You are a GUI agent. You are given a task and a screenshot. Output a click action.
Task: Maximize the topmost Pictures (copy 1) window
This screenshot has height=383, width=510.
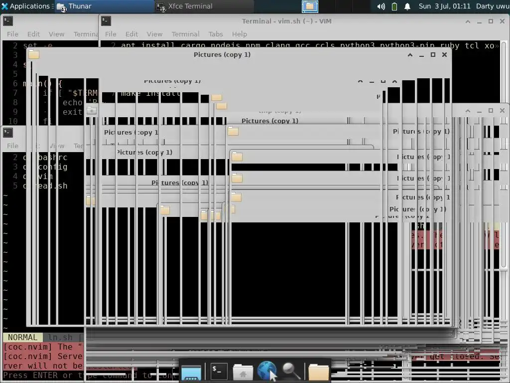point(433,55)
